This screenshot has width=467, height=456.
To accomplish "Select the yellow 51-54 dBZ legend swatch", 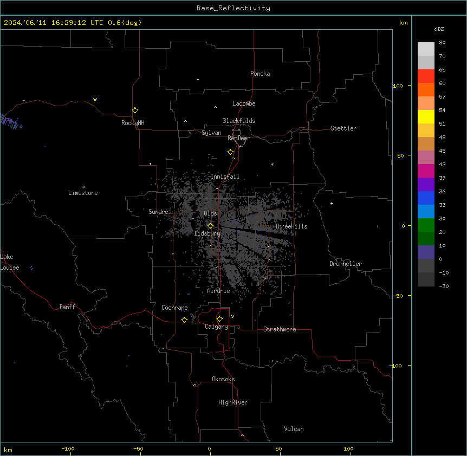I will pyautogui.click(x=426, y=116).
